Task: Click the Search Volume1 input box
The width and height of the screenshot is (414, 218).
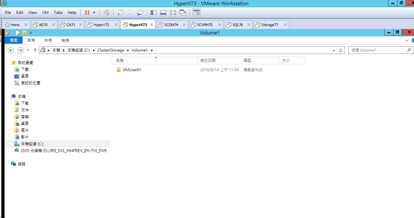Action: 377,50
